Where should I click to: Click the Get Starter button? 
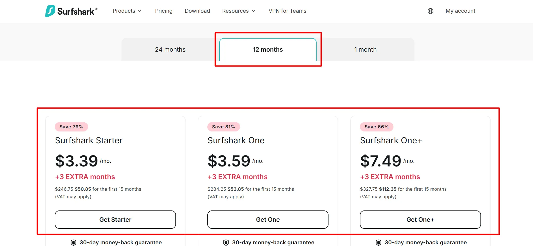point(115,219)
